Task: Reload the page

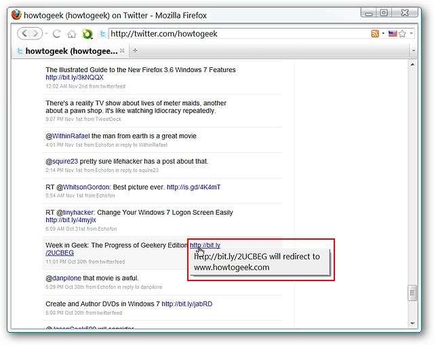Action: (56, 34)
